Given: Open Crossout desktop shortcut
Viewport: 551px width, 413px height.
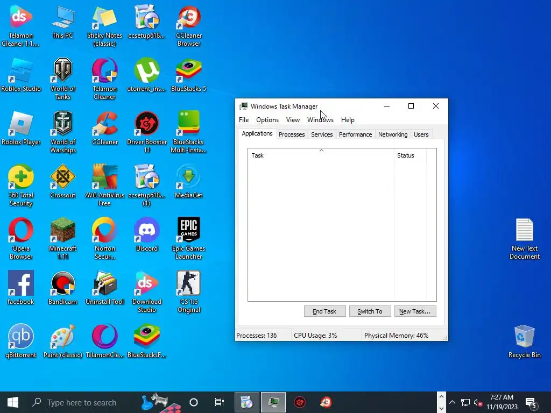Looking at the screenshot, I should click(x=63, y=181).
